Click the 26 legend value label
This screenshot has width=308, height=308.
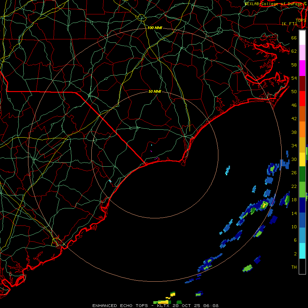point(294,173)
